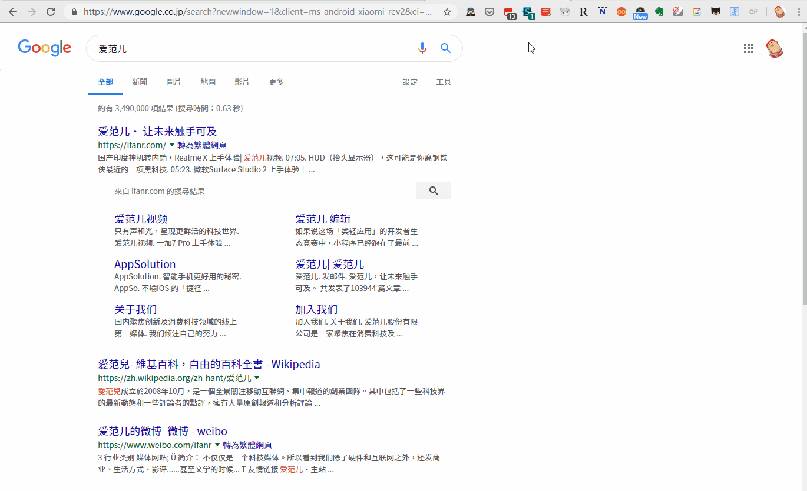Open the R letter extension
This screenshot has width=807, height=491.
pos(584,12)
